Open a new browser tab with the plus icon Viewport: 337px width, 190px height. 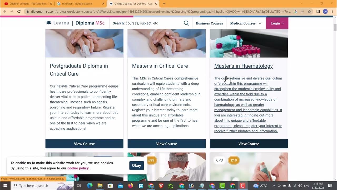point(164,4)
